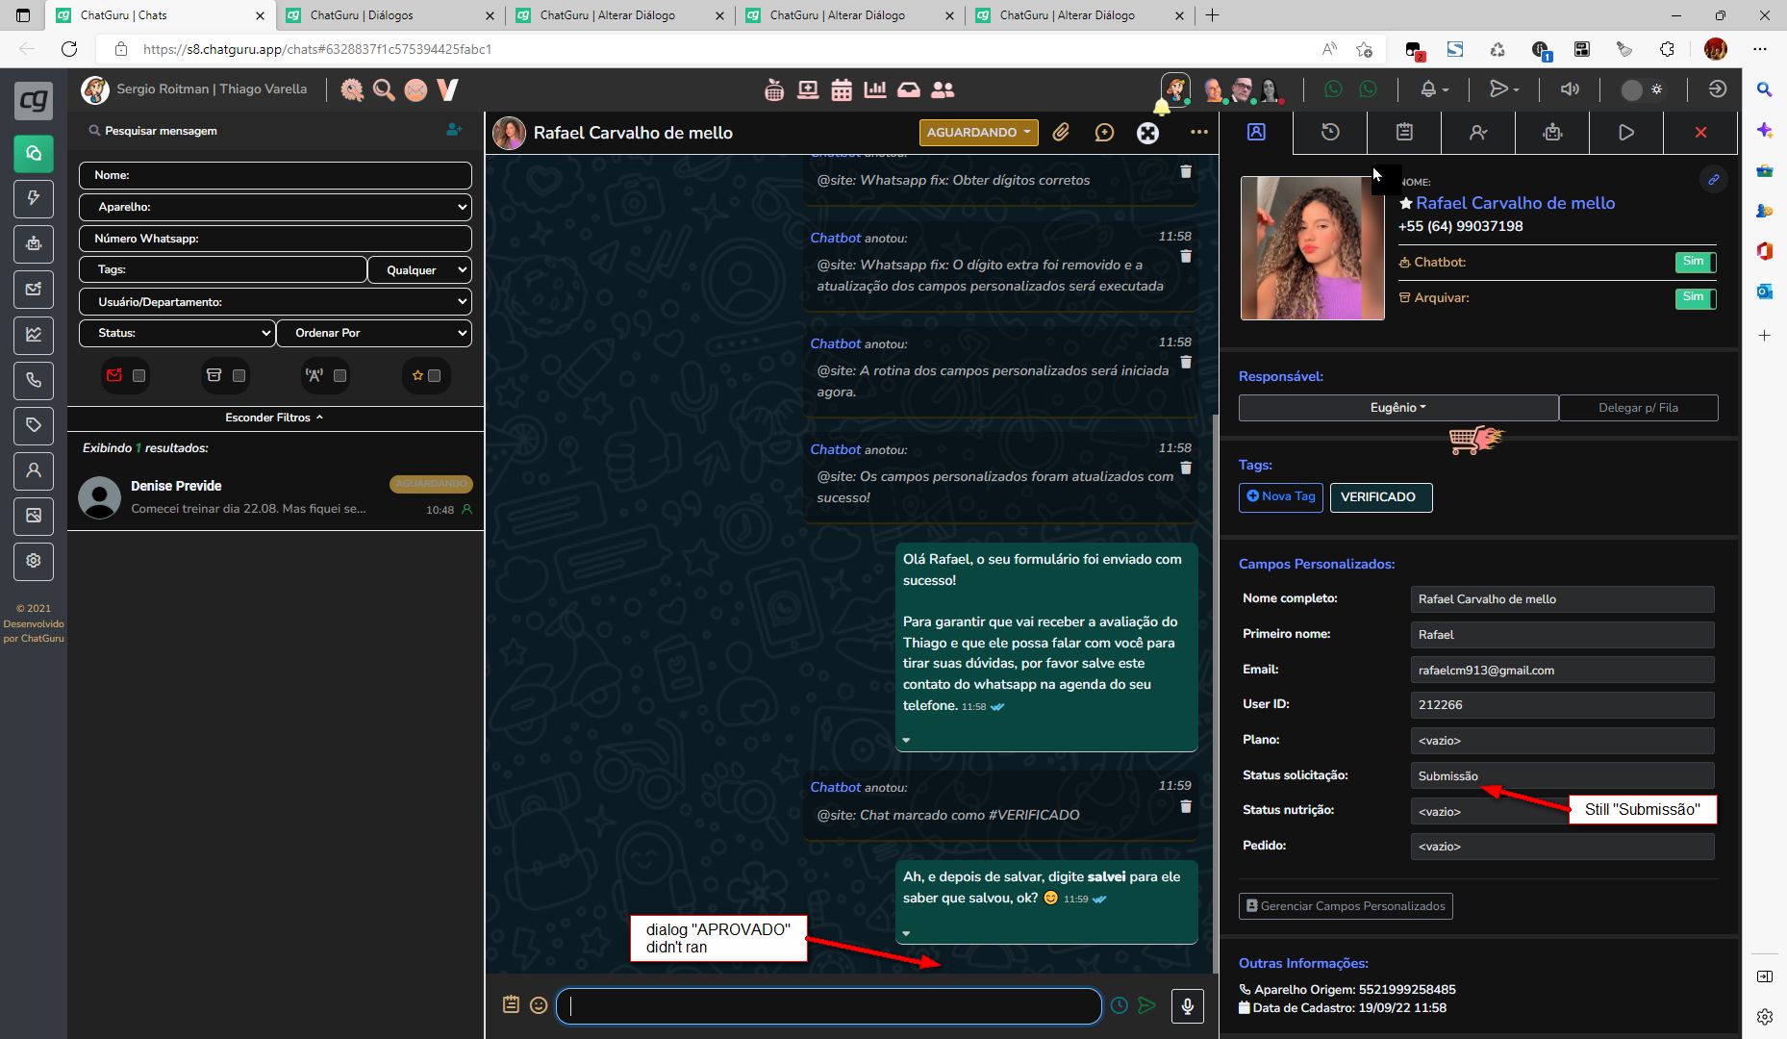Collapse filters with Esconder Filtros
This screenshot has width=1787, height=1039.
274,418
